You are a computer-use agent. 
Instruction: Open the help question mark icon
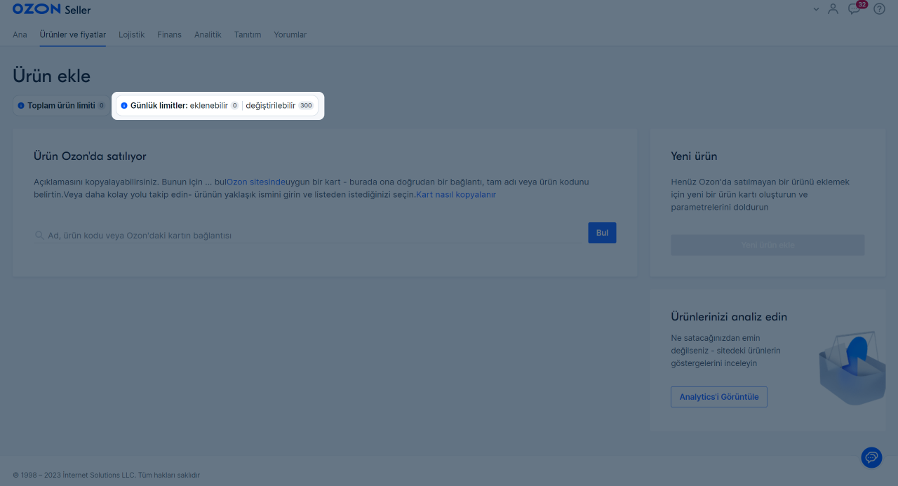(879, 9)
